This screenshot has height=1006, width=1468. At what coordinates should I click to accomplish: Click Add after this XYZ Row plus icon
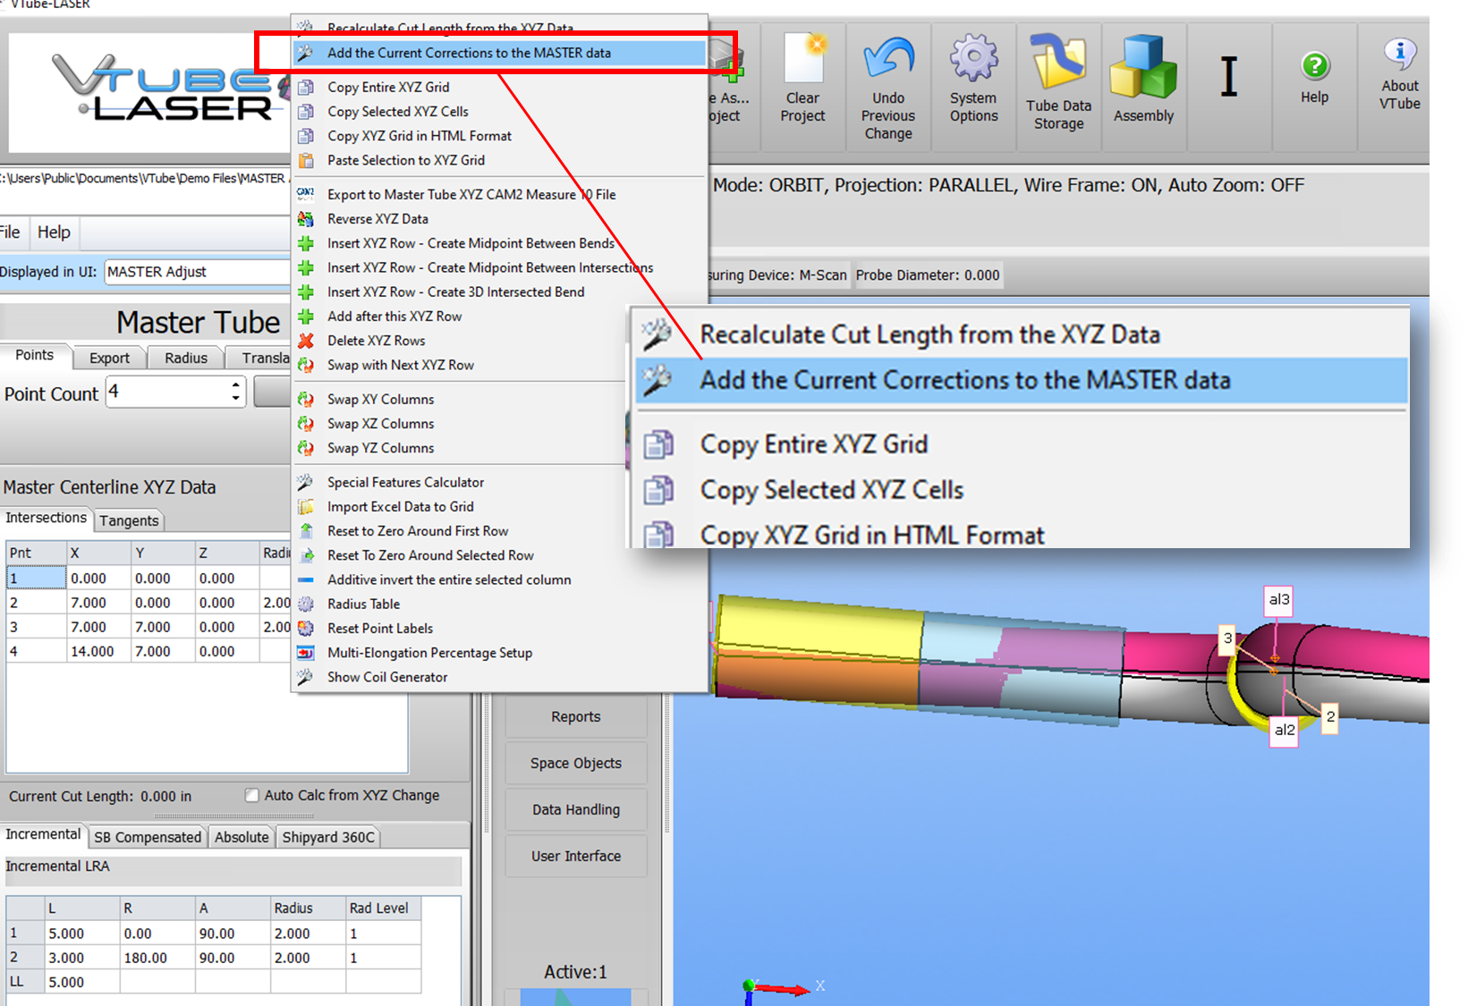click(x=306, y=316)
